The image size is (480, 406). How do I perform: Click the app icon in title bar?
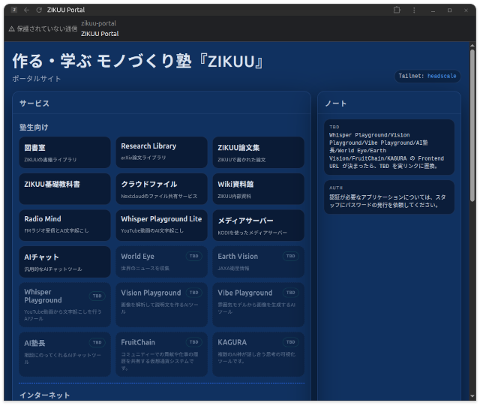tap(13, 10)
